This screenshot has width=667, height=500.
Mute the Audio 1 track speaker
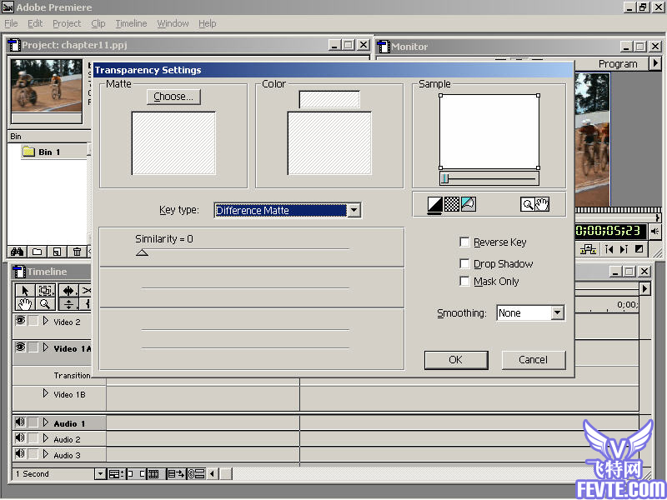click(19, 422)
